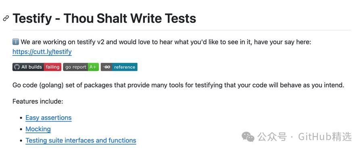Open the Easy assertions link
This screenshot has width=363, height=151.
pos(48,118)
